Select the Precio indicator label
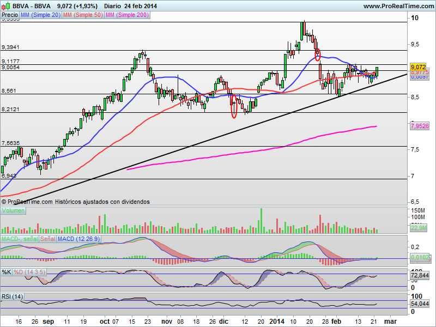 10,15
